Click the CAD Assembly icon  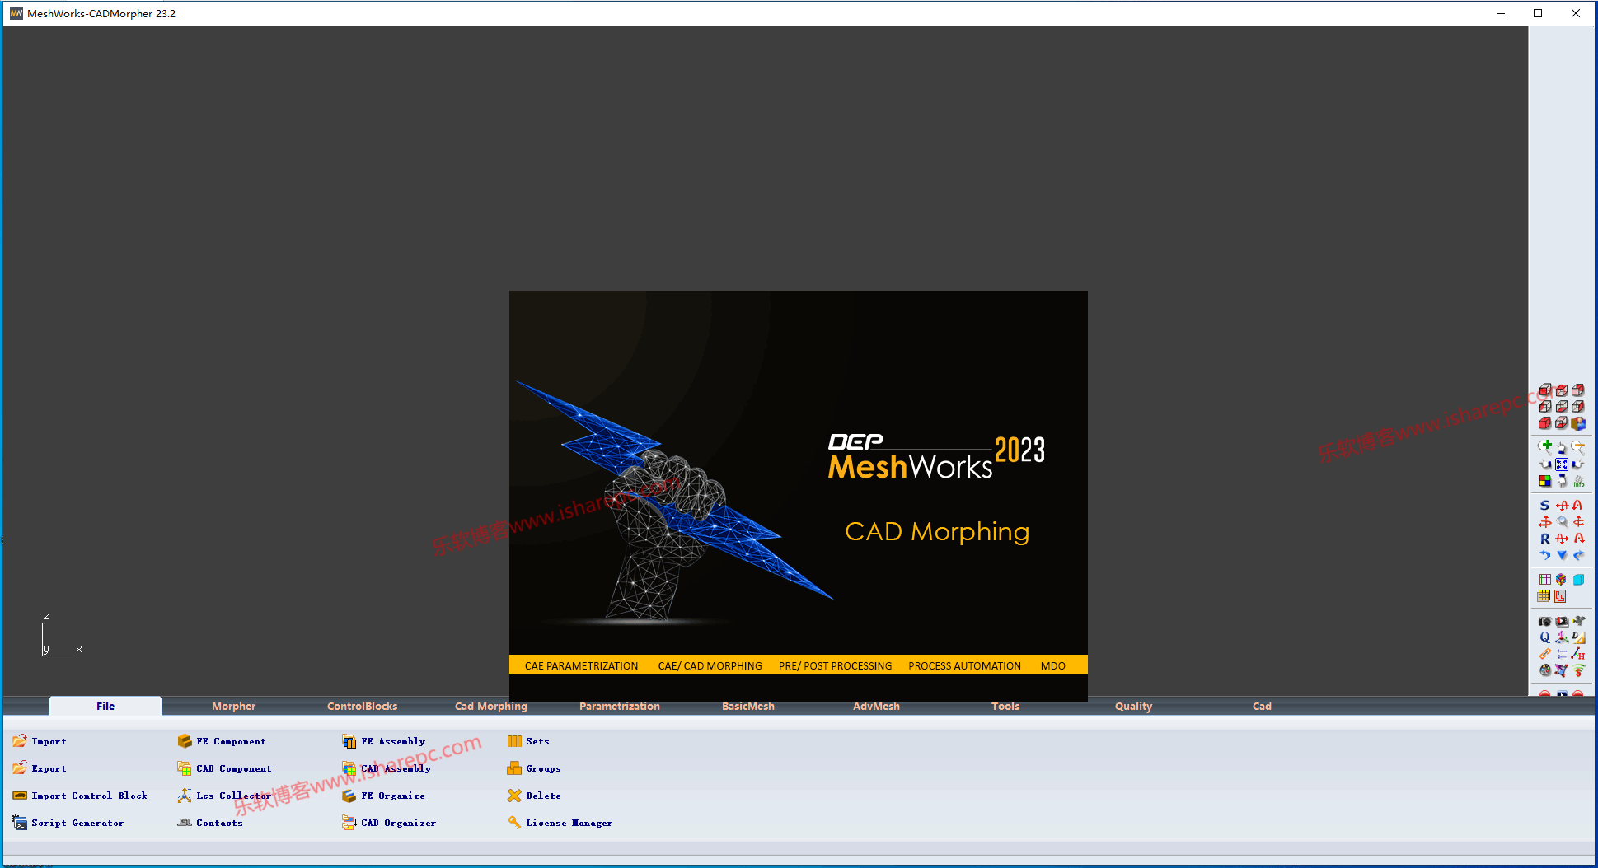(349, 768)
